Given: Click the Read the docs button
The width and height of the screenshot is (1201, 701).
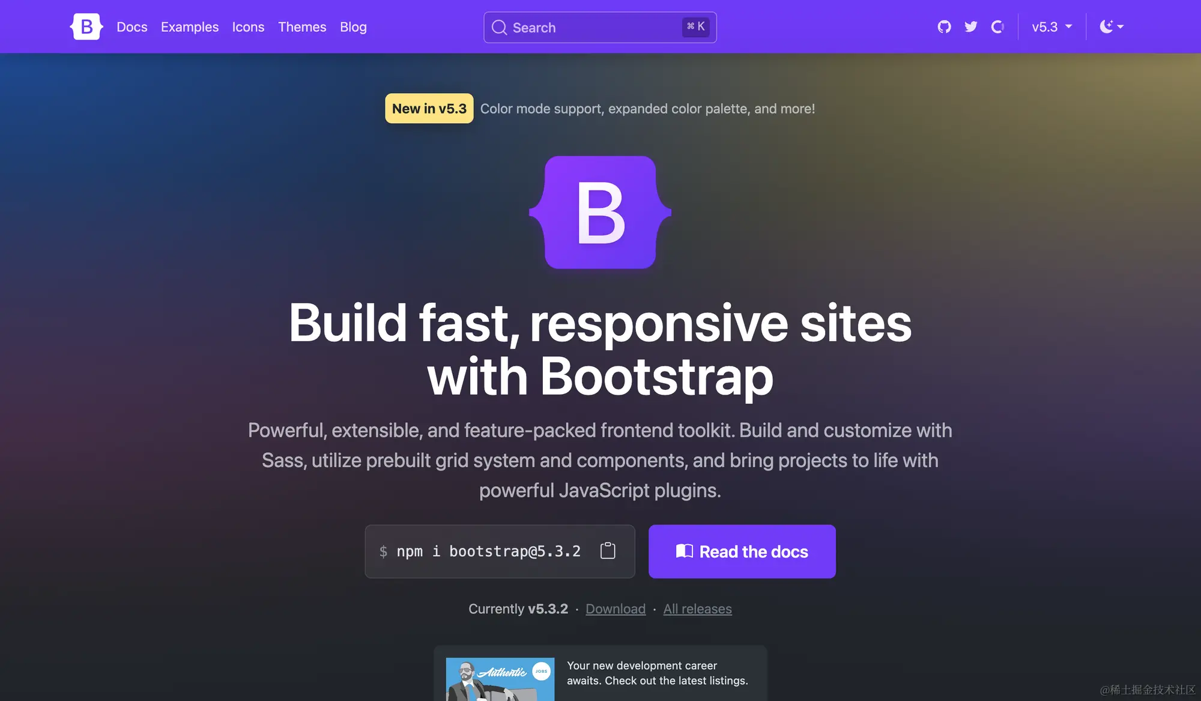Looking at the screenshot, I should point(742,551).
